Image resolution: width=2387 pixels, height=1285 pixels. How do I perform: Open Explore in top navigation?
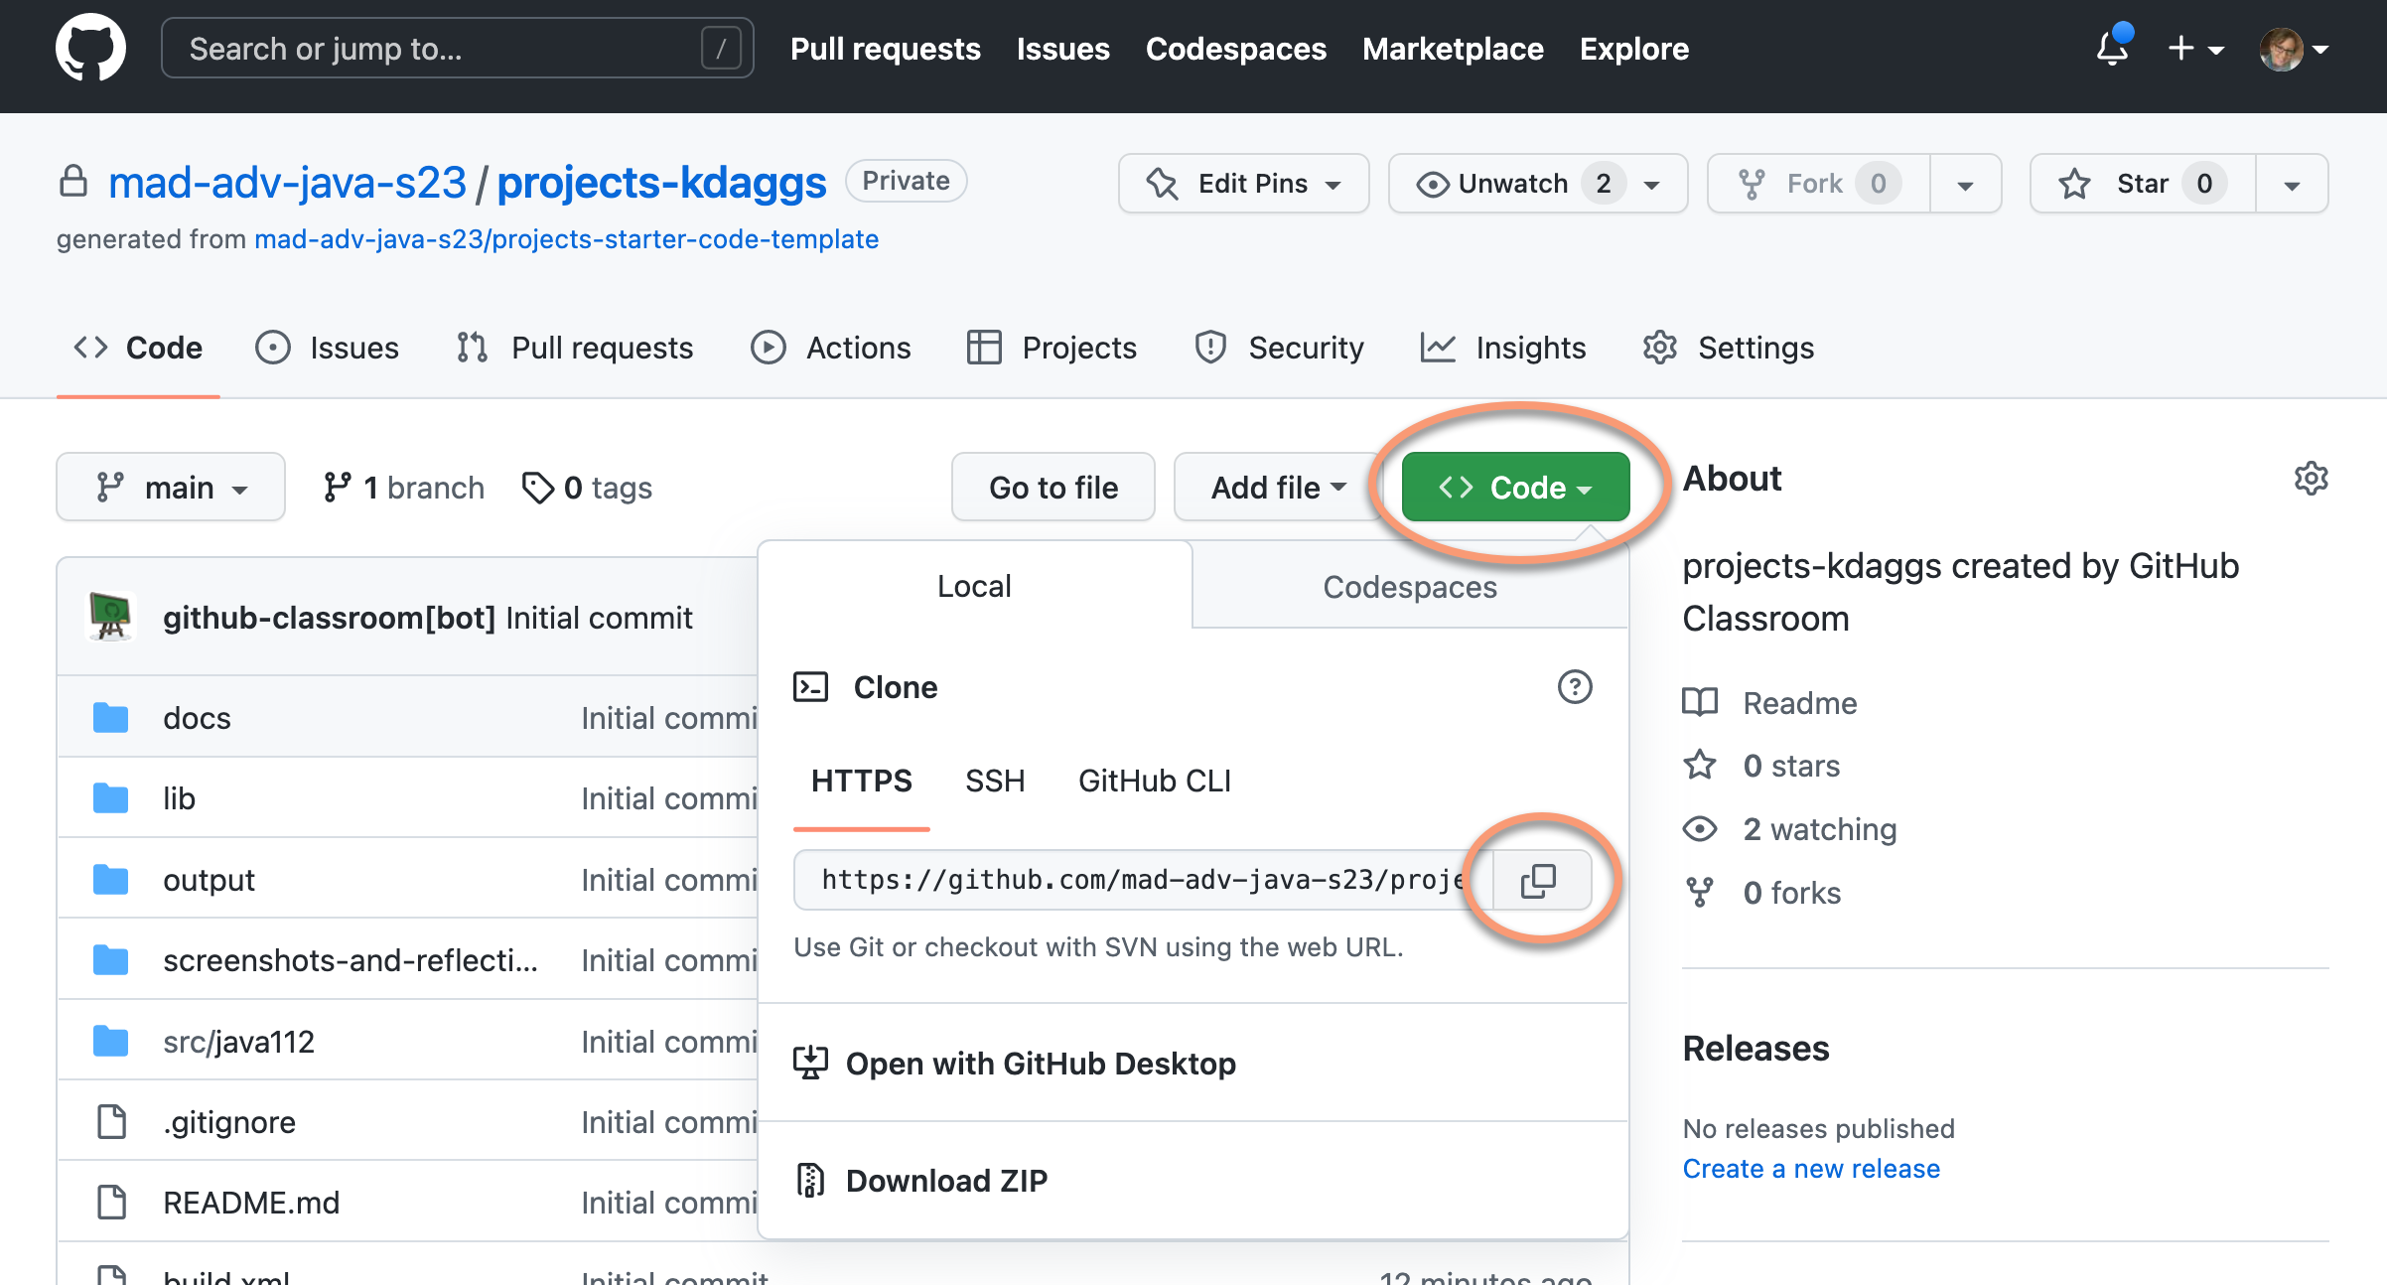1633,49
